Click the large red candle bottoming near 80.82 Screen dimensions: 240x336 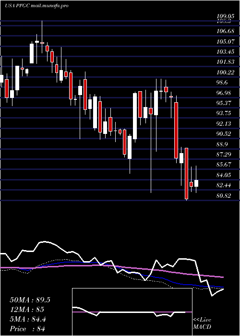coord(187,174)
